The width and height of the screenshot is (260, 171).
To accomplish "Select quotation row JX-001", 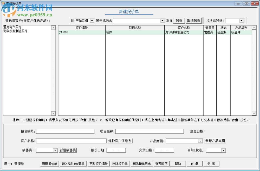I will 155,32.
